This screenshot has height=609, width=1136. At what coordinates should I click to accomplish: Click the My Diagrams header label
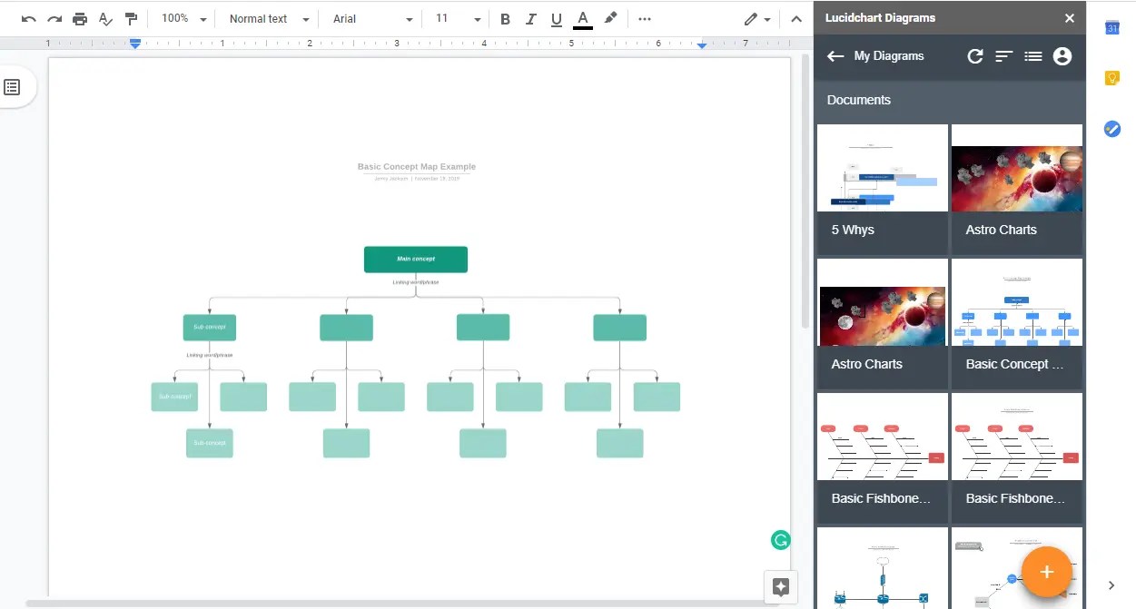[x=889, y=56]
